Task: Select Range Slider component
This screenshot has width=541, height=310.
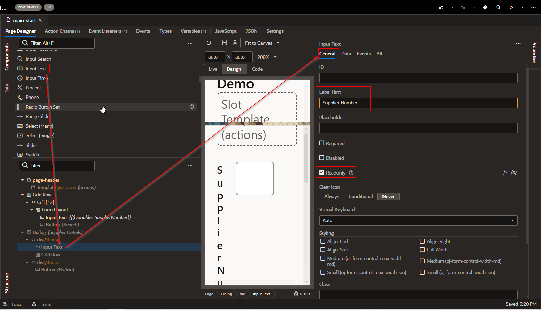Action: [38, 116]
